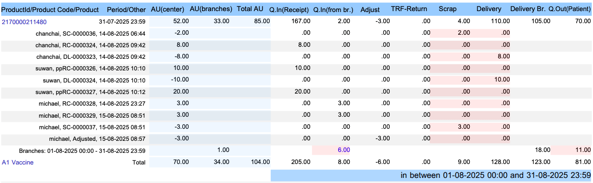Click Total row Adjust value -6.00

[x=382, y=162]
